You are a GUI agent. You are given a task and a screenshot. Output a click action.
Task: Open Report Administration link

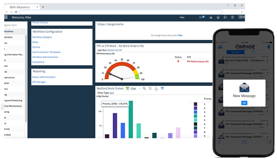(44, 77)
